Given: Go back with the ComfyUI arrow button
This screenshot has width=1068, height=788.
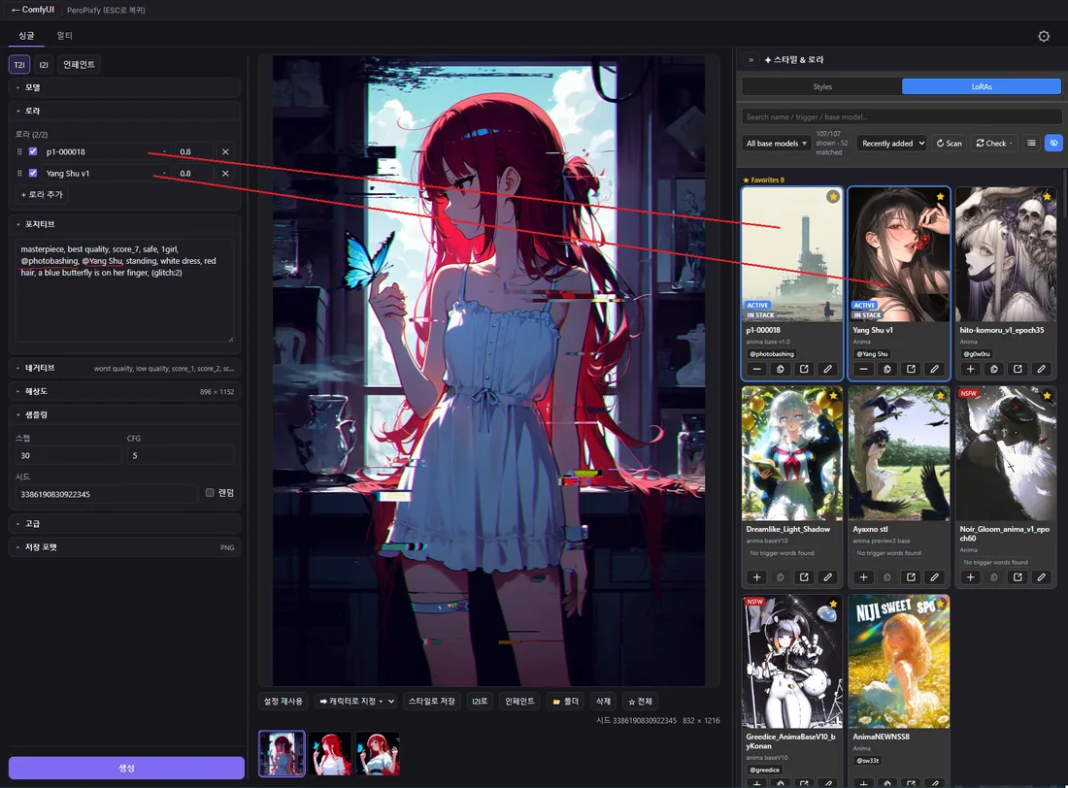Looking at the screenshot, I should 33,10.
